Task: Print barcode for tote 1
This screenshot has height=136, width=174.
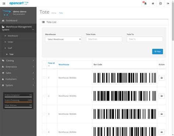Action: pyautogui.click(x=162, y=78)
